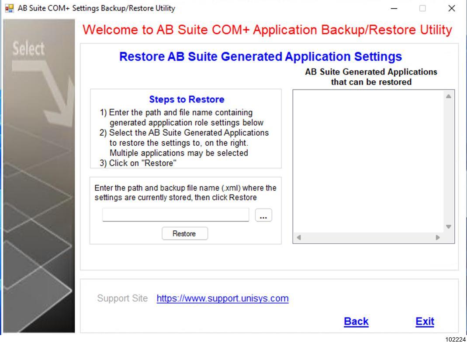The image size is (467, 349).
Task: Click the app icon in the title bar
Action: (x=9, y=8)
